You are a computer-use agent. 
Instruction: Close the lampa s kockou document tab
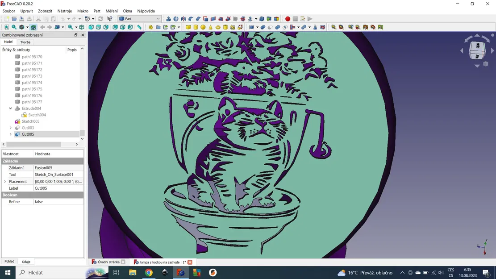point(190,262)
